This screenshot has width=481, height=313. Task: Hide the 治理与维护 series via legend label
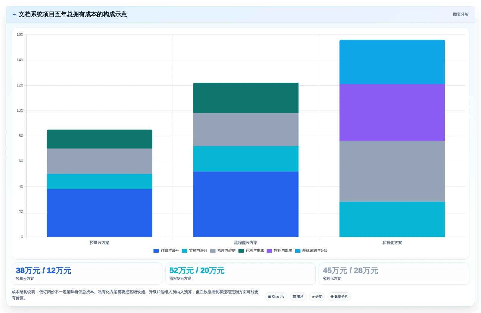point(226,251)
